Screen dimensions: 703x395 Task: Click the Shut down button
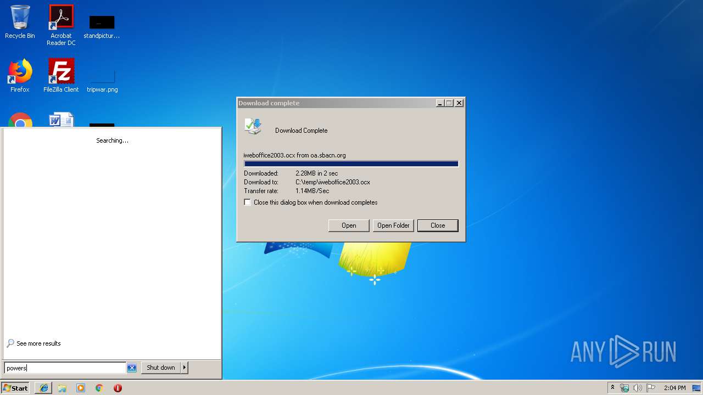(x=161, y=368)
